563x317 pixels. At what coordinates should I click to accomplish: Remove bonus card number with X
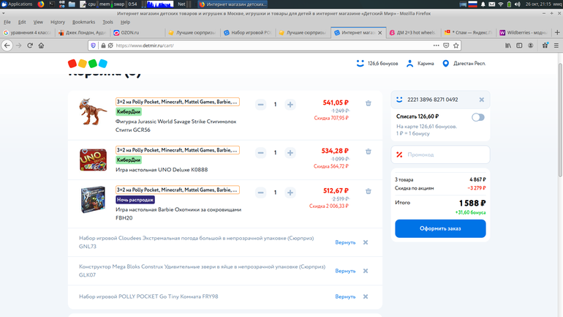(481, 100)
